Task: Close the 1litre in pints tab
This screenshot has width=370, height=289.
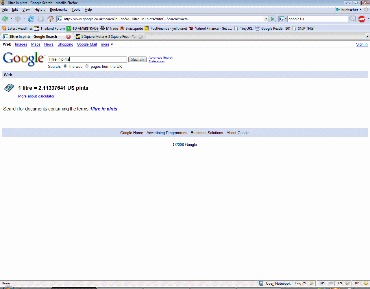Action: [x=69, y=37]
